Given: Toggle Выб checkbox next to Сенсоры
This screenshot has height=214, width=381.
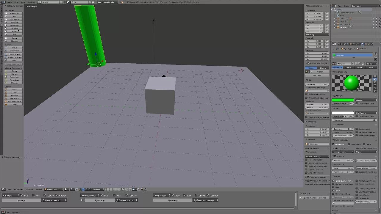Looking at the screenshot, I should point(22,195).
